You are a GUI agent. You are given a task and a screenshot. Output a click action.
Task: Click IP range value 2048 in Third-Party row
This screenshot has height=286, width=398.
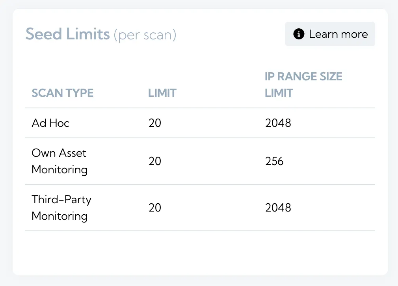[278, 208]
